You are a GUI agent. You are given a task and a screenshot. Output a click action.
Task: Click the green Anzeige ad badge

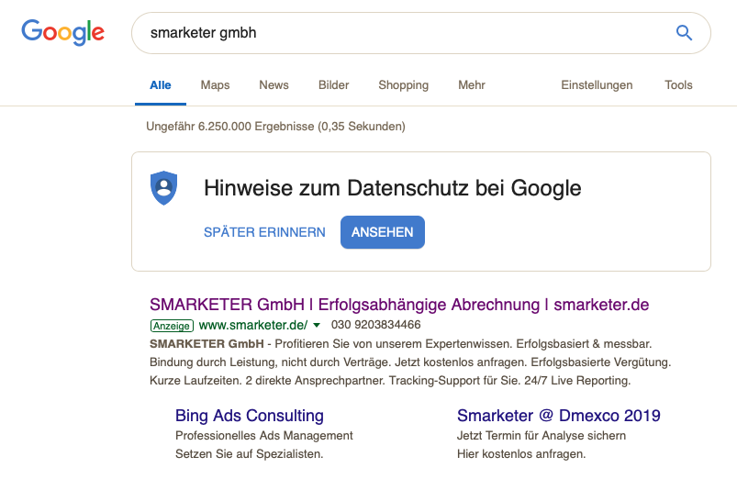[x=172, y=326]
